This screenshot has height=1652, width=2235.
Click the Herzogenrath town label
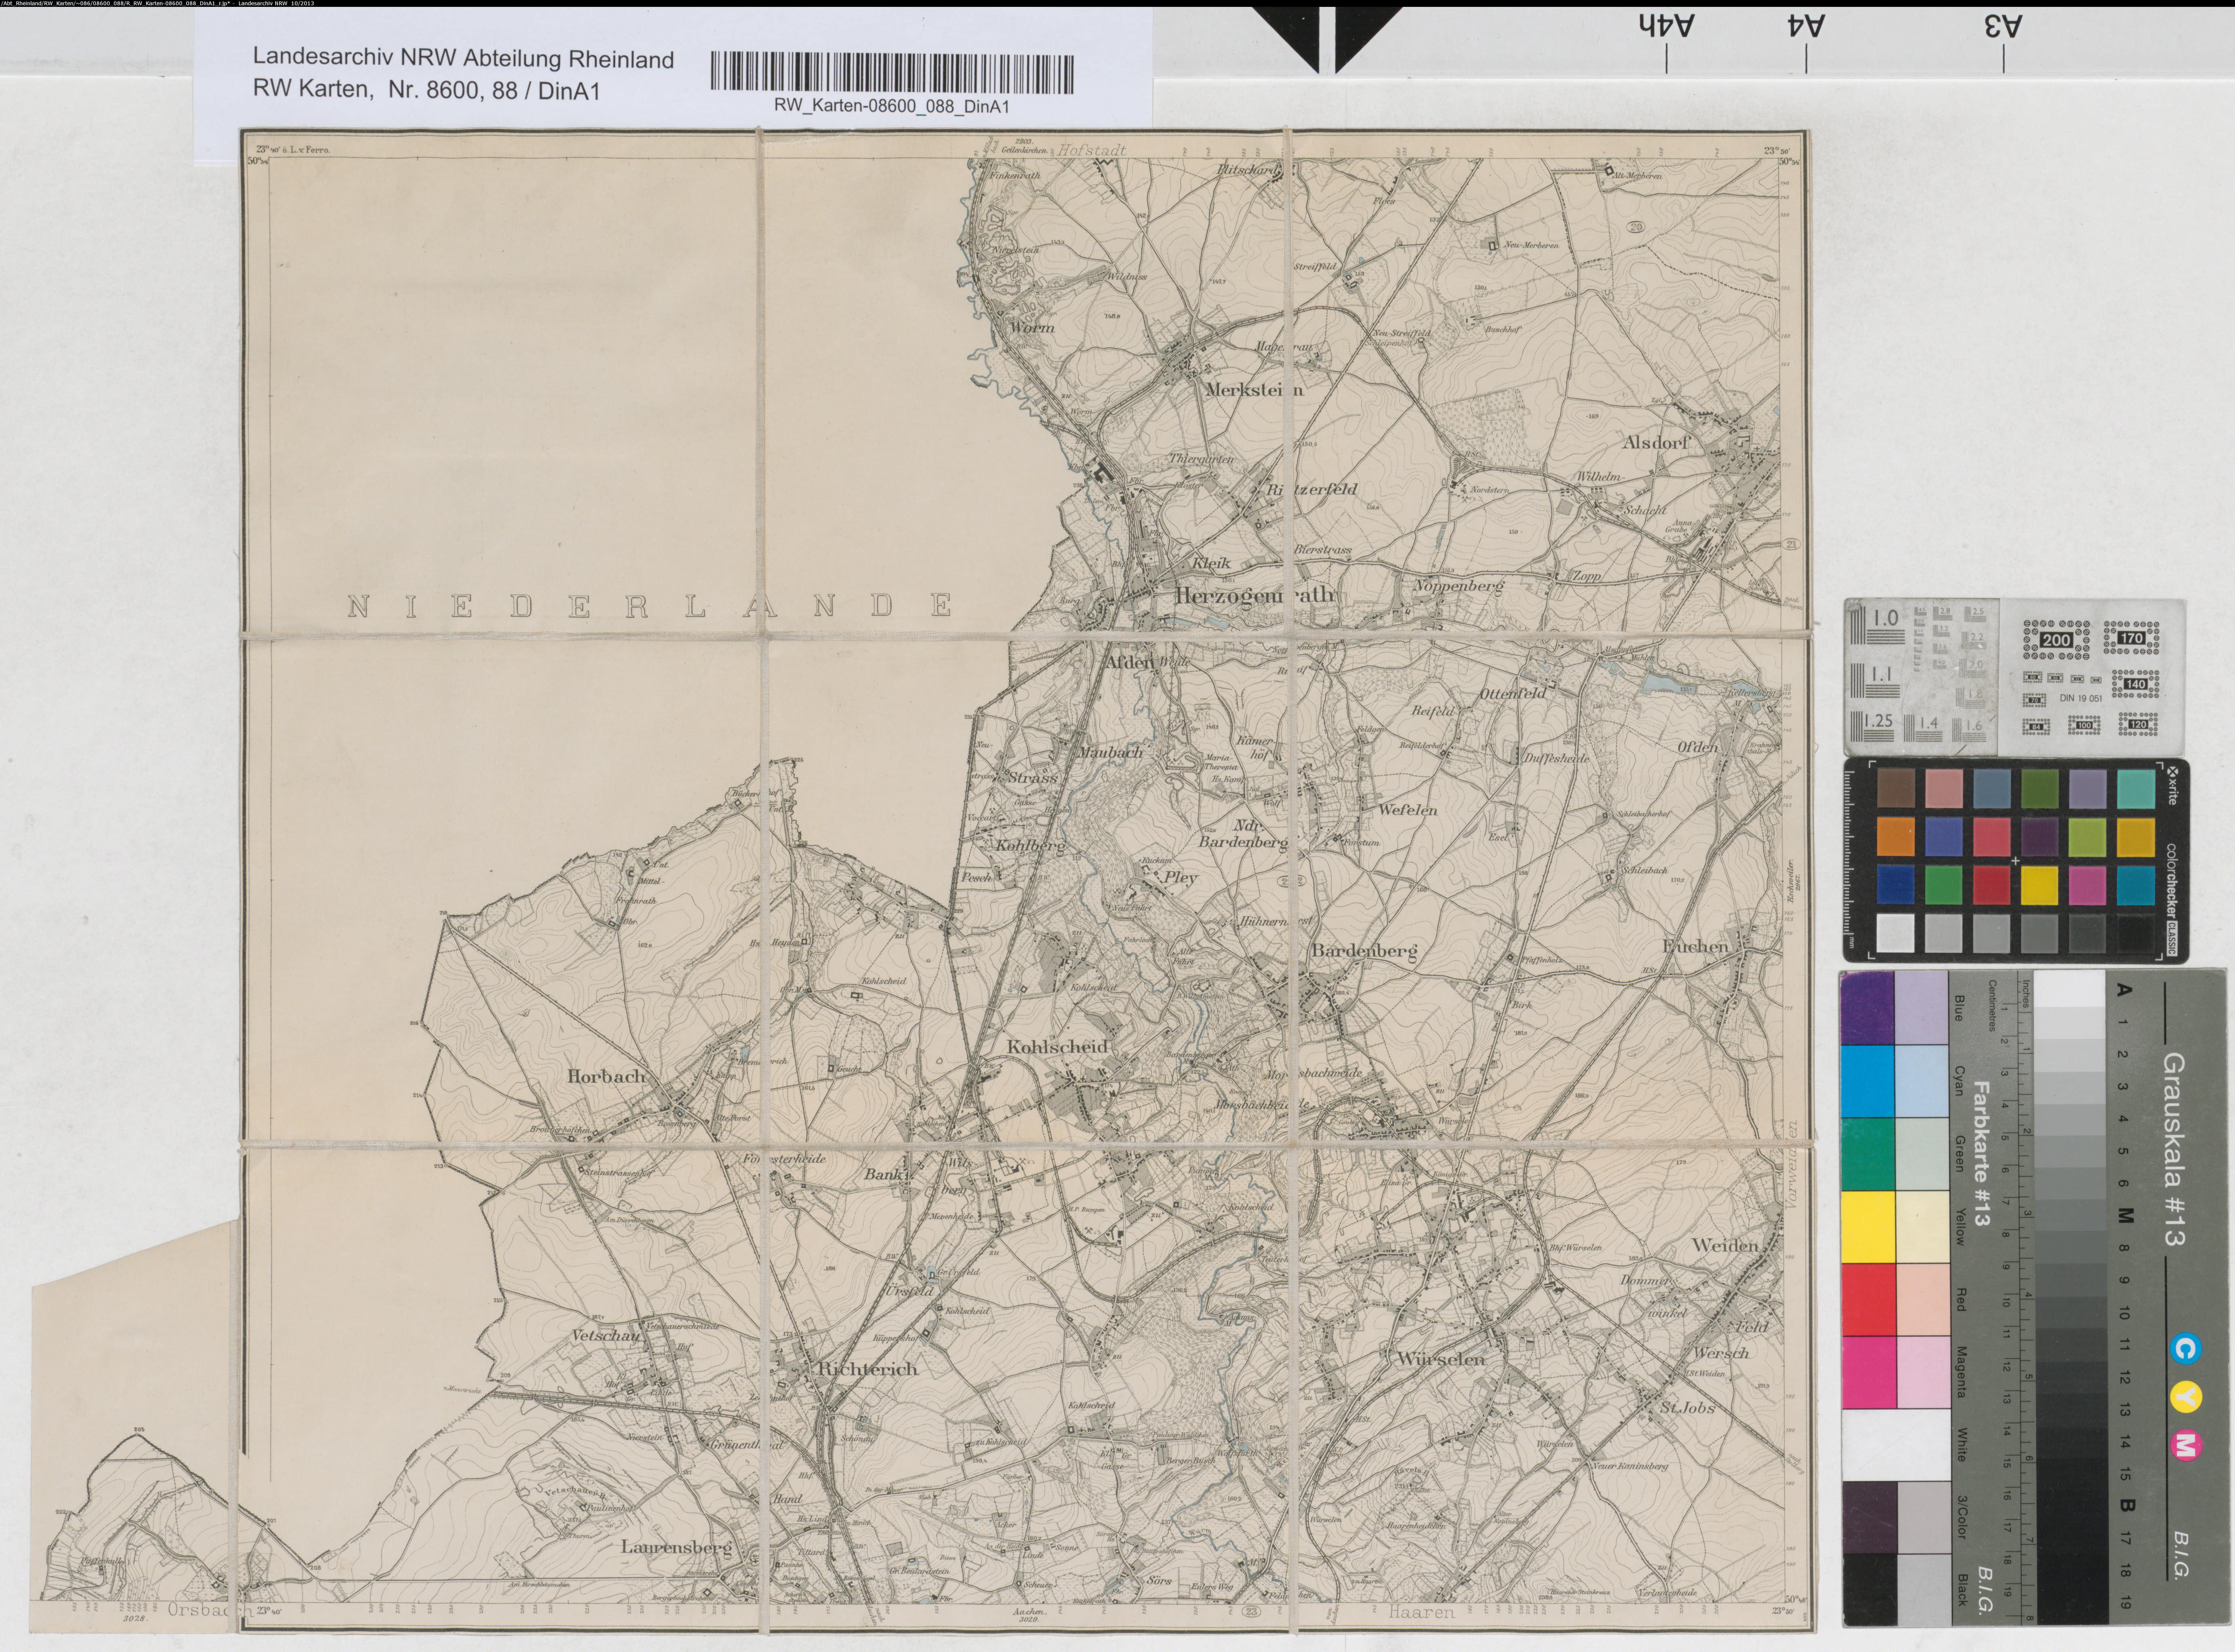1254,594
